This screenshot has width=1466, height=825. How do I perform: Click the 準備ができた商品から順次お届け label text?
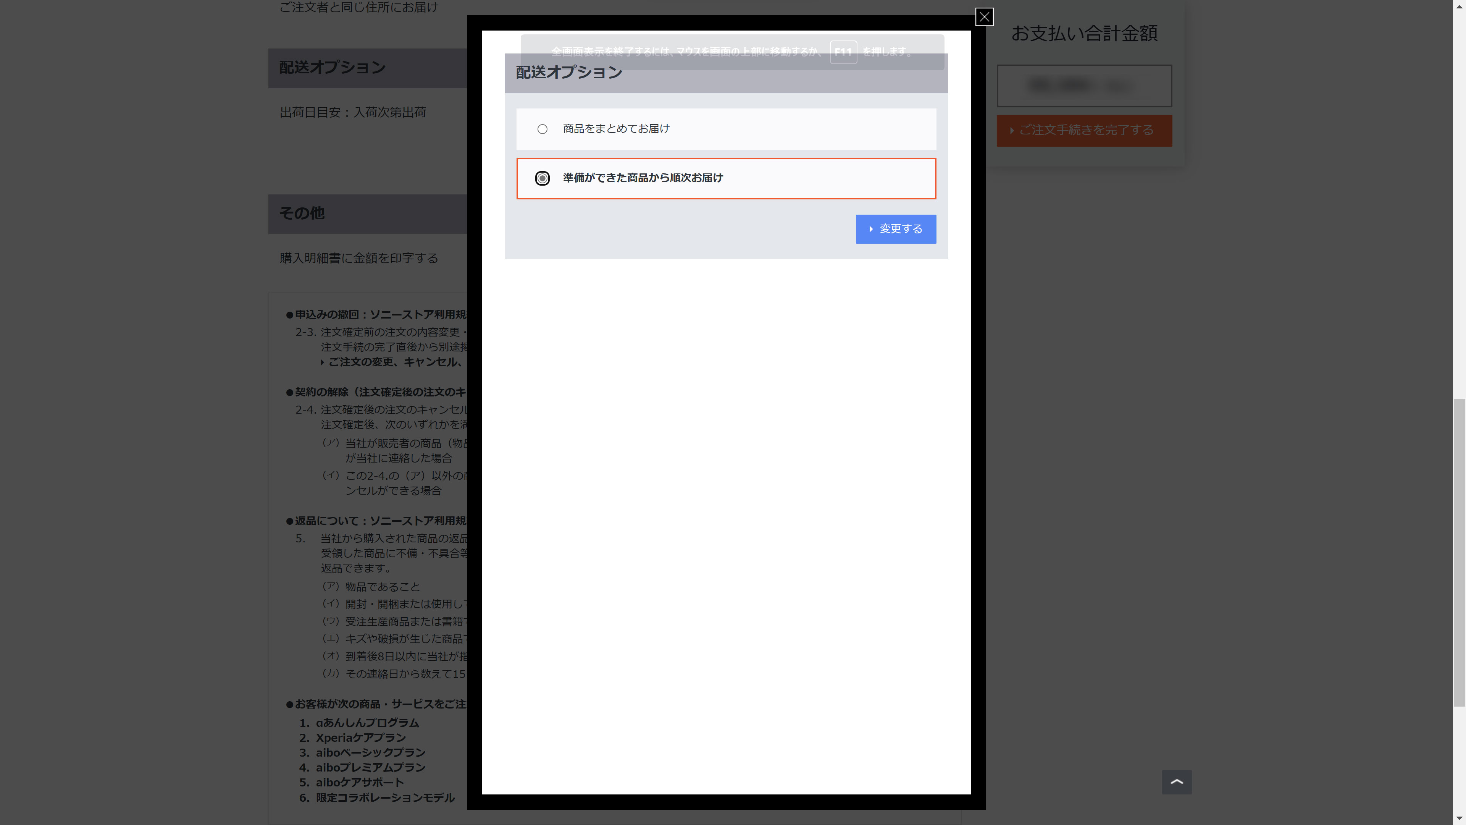(643, 178)
